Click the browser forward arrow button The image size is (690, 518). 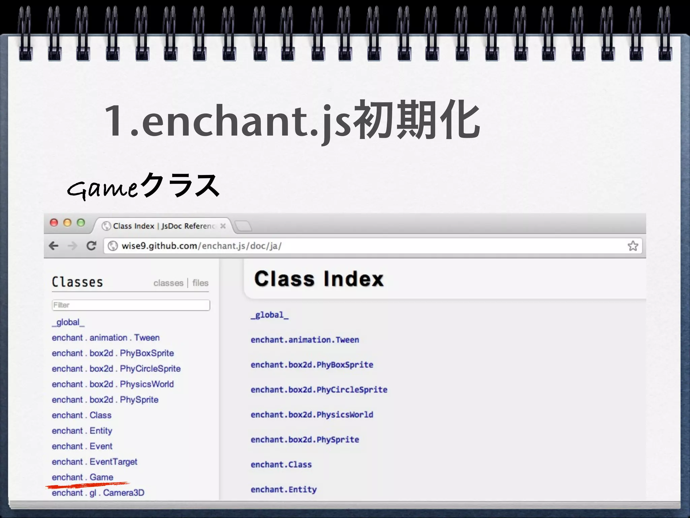coord(72,246)
